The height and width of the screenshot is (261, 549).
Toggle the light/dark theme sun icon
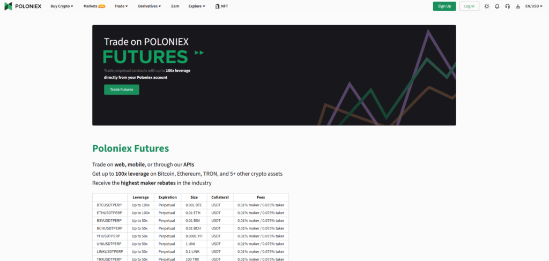(487, 6)
